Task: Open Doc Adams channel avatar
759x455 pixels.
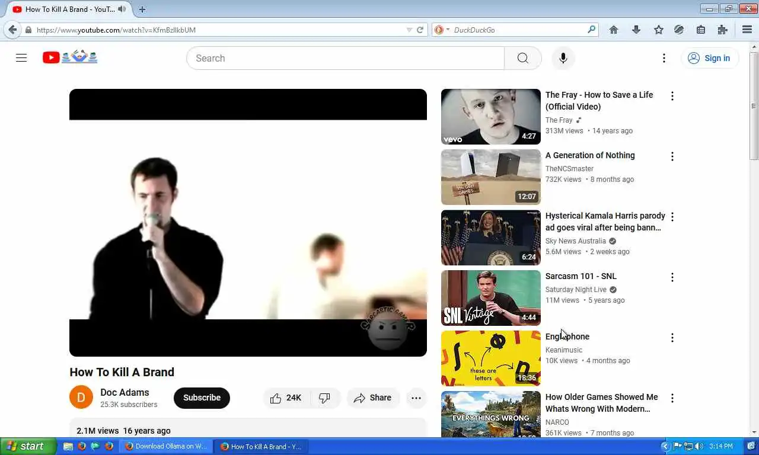Action: (81, 398)
